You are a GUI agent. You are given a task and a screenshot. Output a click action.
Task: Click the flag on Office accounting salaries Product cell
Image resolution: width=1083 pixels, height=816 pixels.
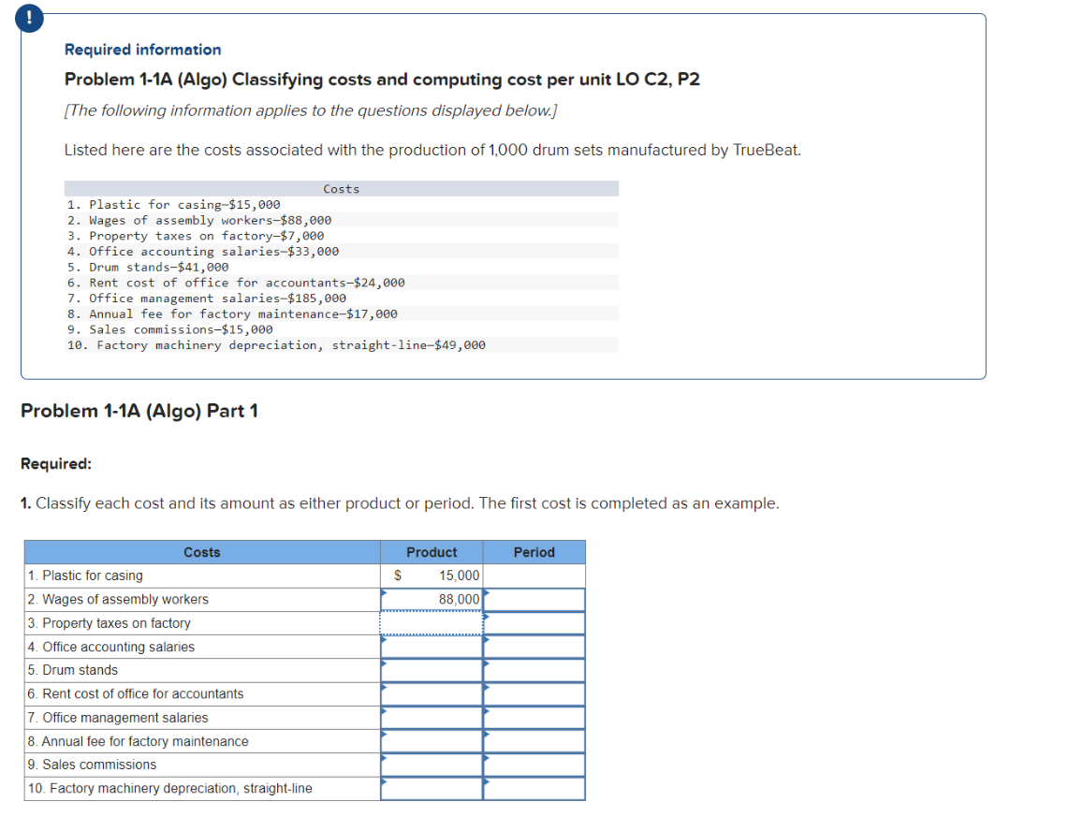[x=386, y=641]
